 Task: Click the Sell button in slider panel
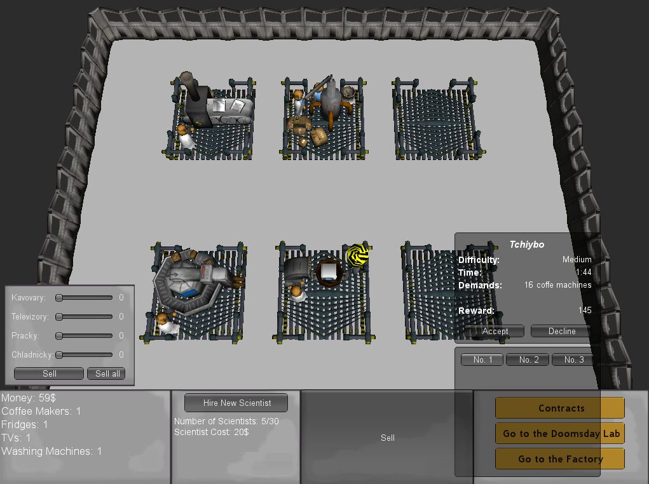[x=49, y=373]
